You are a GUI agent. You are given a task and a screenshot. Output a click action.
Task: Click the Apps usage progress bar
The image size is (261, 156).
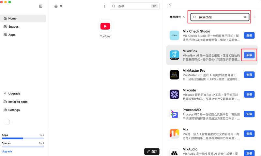tap(23, 138)
